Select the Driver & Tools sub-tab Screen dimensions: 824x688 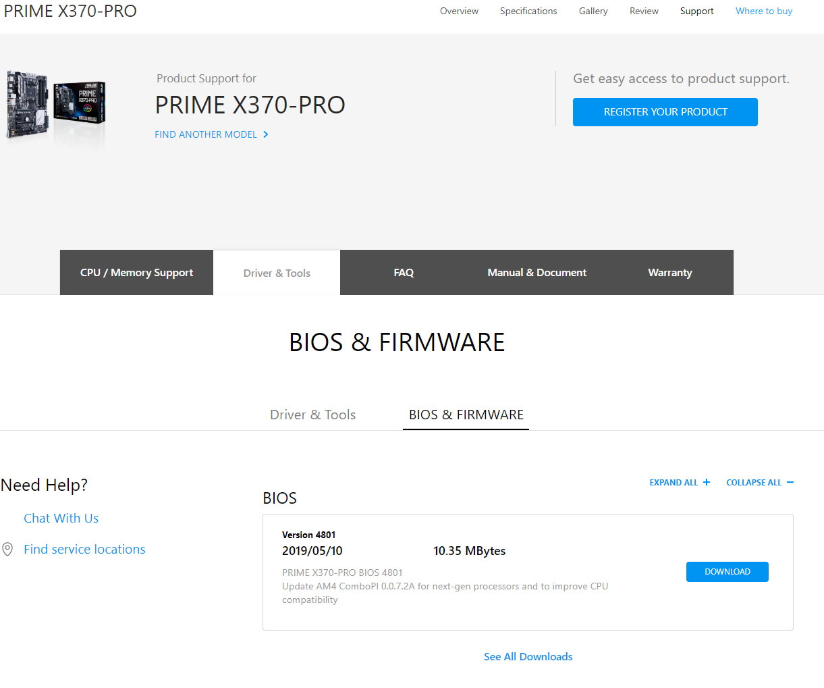click(x=312, y=415)
